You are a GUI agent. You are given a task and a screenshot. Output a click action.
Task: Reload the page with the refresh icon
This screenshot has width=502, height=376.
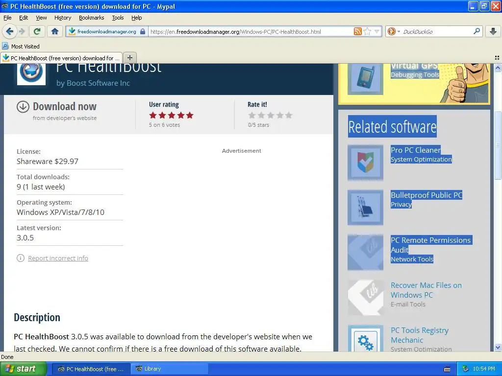point(37,31)
